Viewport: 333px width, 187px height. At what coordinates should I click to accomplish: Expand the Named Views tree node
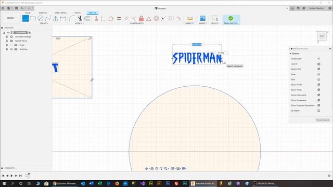pos(7,41)
